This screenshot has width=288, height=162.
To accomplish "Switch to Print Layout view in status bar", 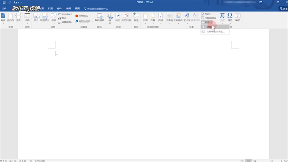I will [248, 161].
